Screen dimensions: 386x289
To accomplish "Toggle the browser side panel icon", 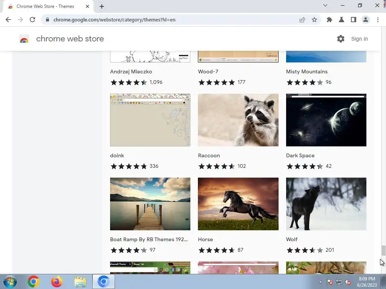I will point(354,20).
